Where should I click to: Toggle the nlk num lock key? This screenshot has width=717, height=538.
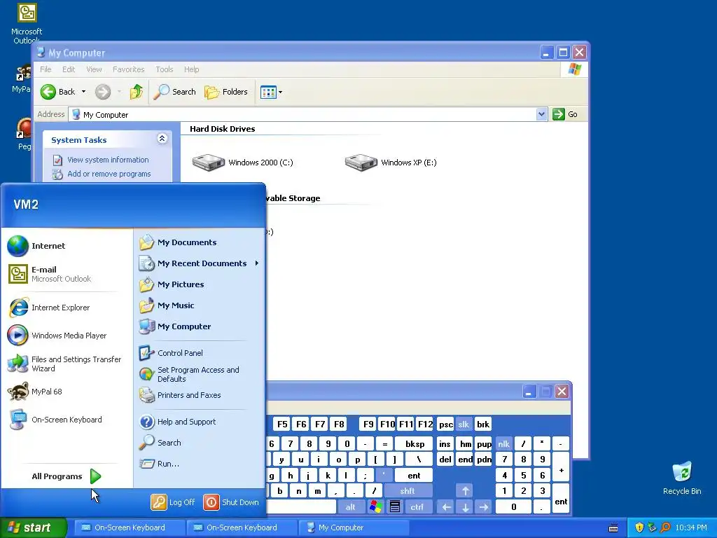point(504,443)
